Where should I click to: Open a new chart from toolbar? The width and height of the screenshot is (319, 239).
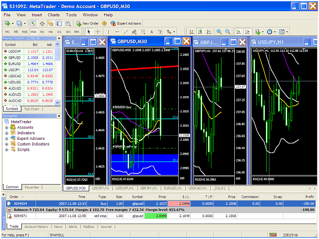(x=7, y=23)
